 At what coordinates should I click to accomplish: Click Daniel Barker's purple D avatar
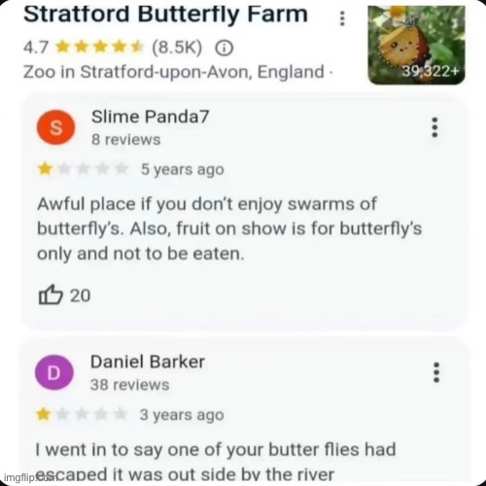[x=54, y=372]
